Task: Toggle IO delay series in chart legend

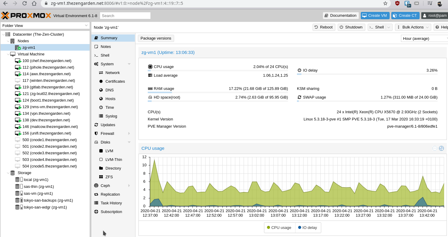Action: point(308,227)
